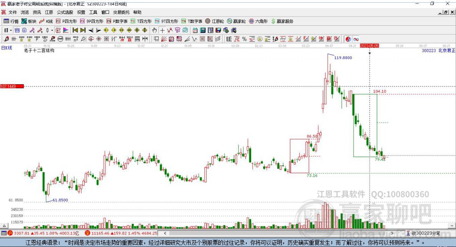Jump to first bar with skip-back icon

tap(75, 30)
